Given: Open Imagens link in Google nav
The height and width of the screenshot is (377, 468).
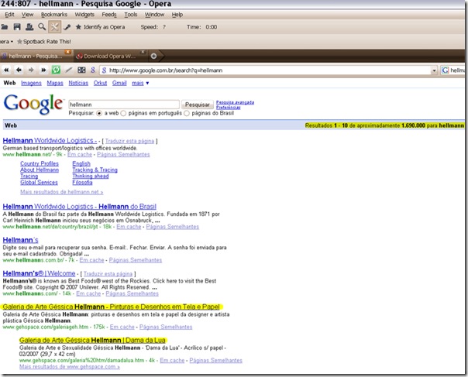Looking at the screenshot, I should (31, 83).
